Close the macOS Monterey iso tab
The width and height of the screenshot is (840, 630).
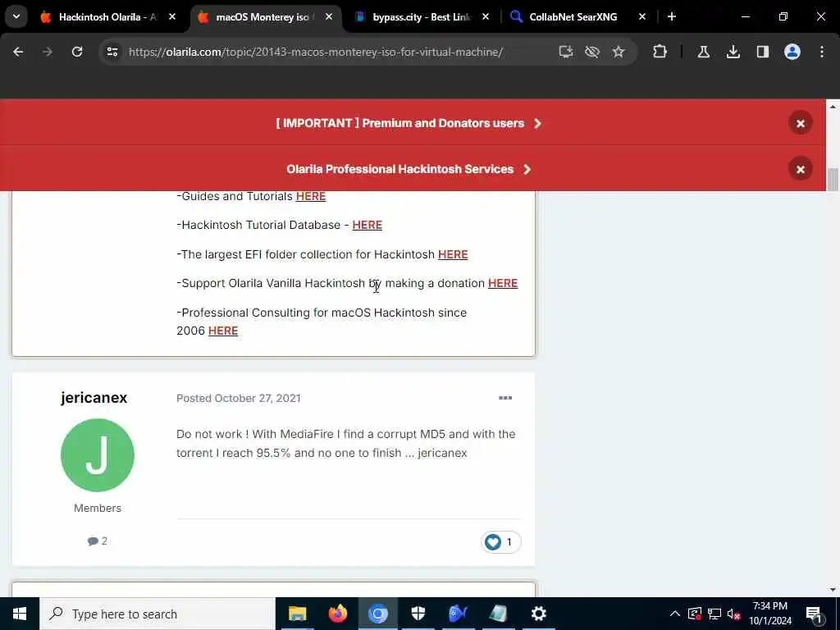click(x=329, y=16)
